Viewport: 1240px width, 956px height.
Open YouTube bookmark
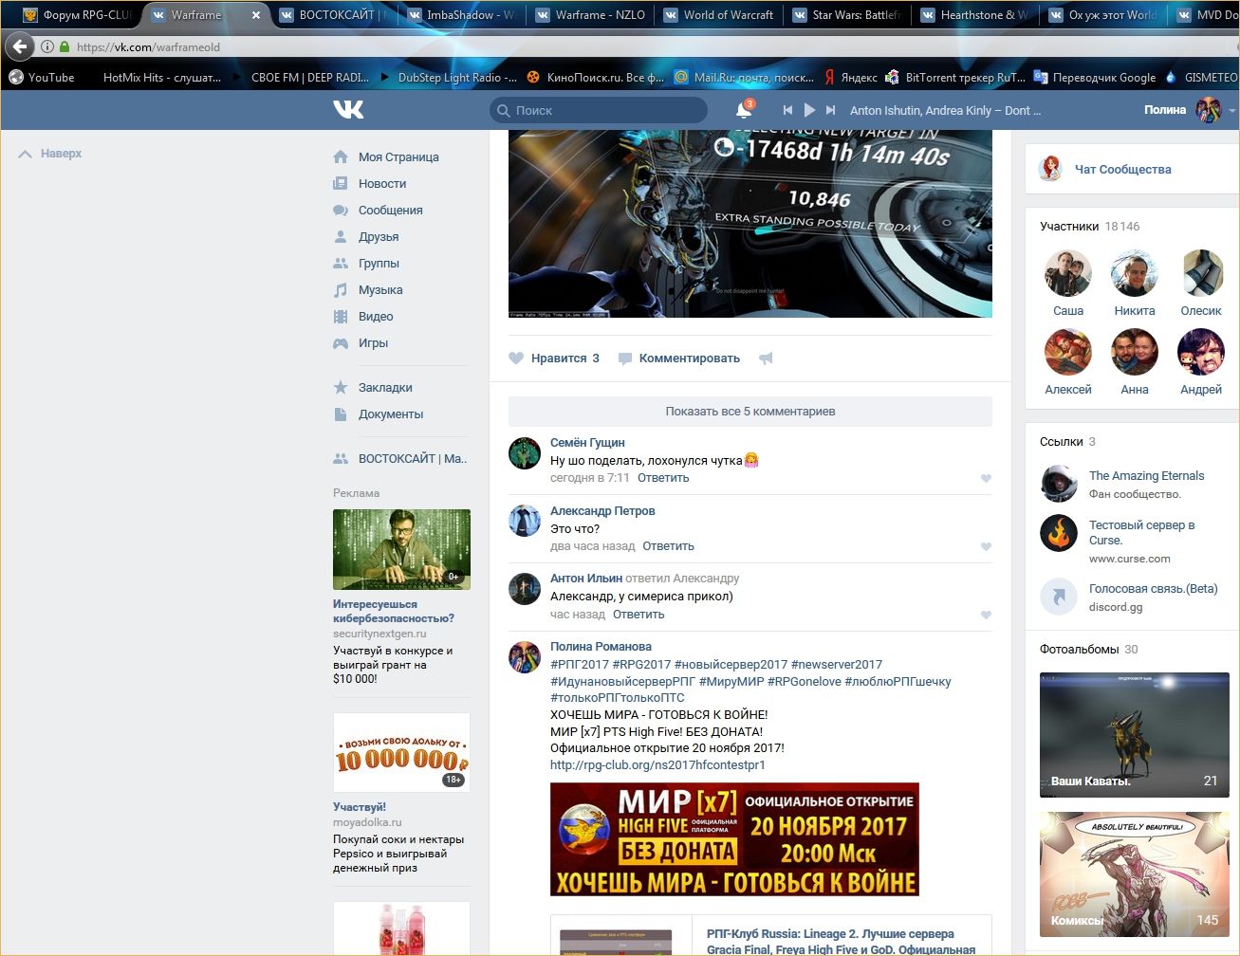point(41,78)
